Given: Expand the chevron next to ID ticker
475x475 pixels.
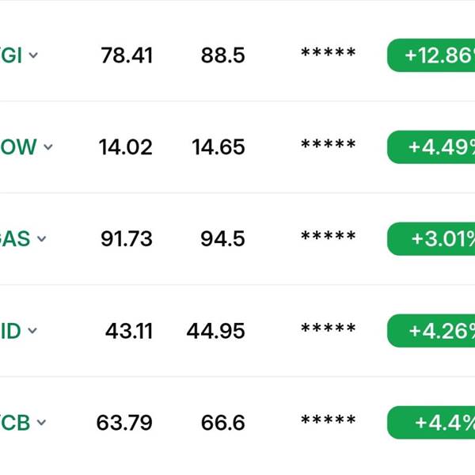Looking at the screenshot, I should [x=32, y=330].
